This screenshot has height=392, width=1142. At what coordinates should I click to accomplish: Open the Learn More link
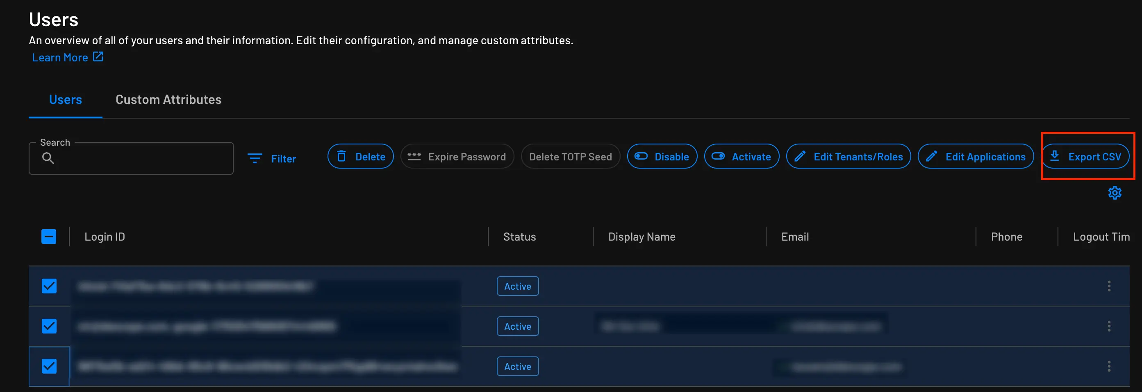click(60, 56)
